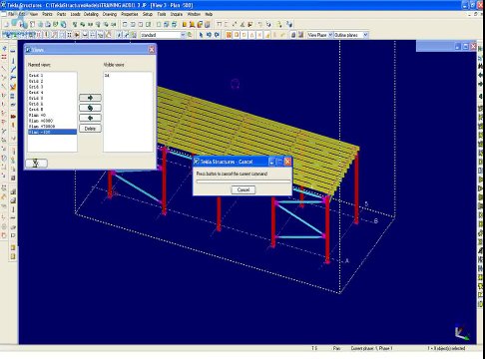Open the Window menu
Image resolution: width=485 pixels, height=359 pixels.
click(194, 14)
